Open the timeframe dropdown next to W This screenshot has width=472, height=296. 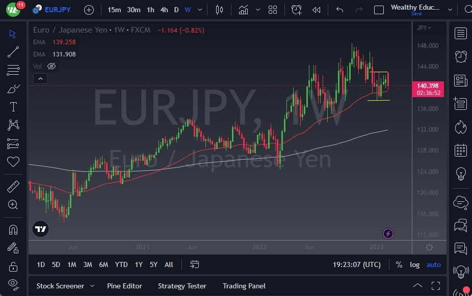point(199,9)
